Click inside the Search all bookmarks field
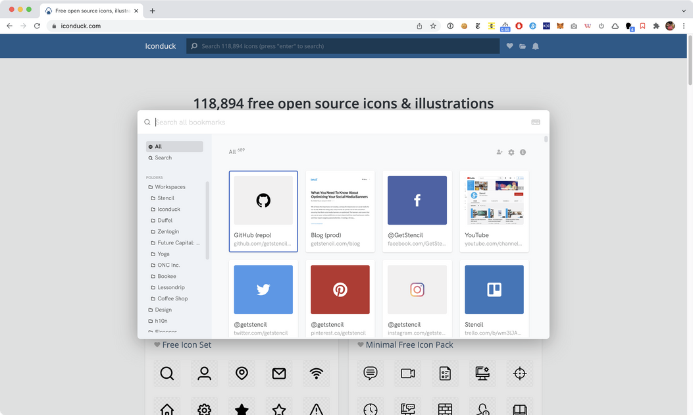693x415 pixels. click(263, 123)
